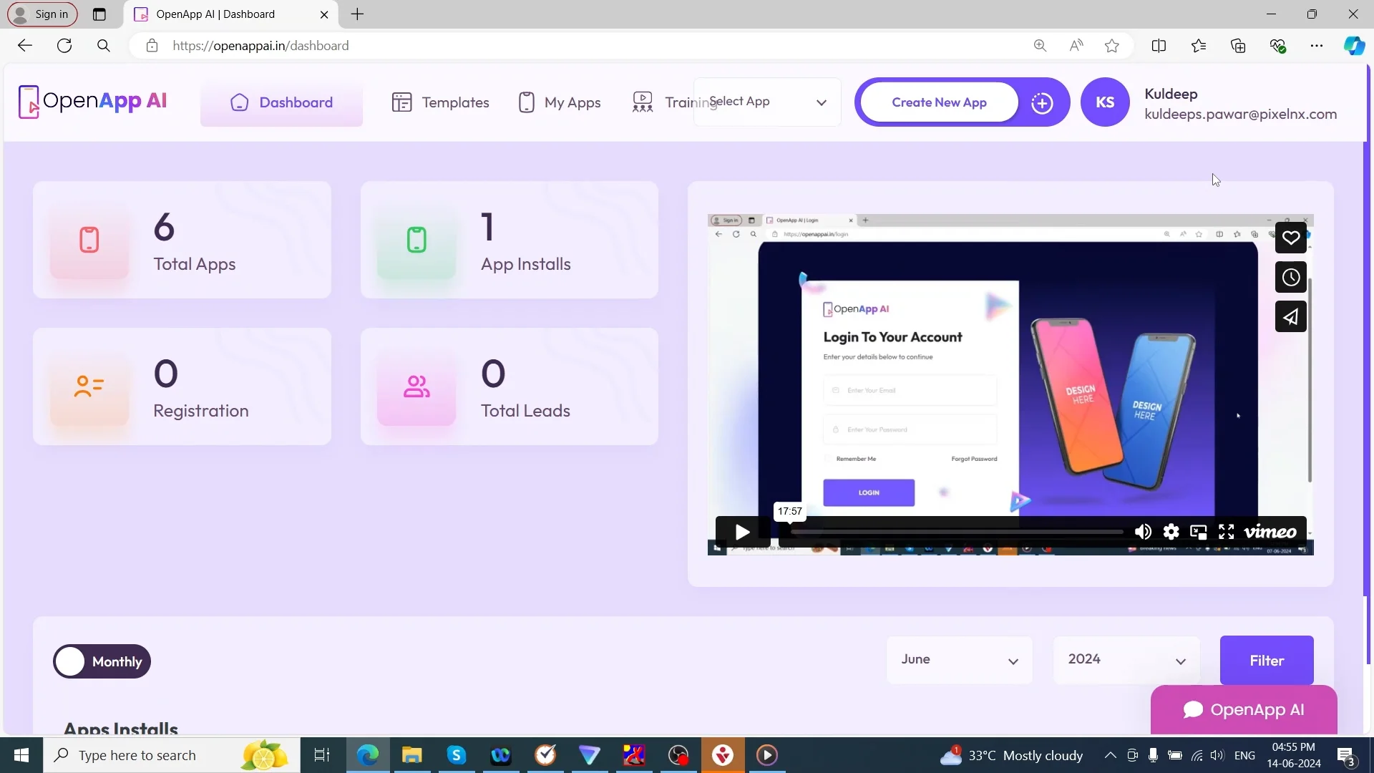The height and width of the screenshot is (773, 1374).
Task: Click the Create New App button
Action: [x=939, y=102]
